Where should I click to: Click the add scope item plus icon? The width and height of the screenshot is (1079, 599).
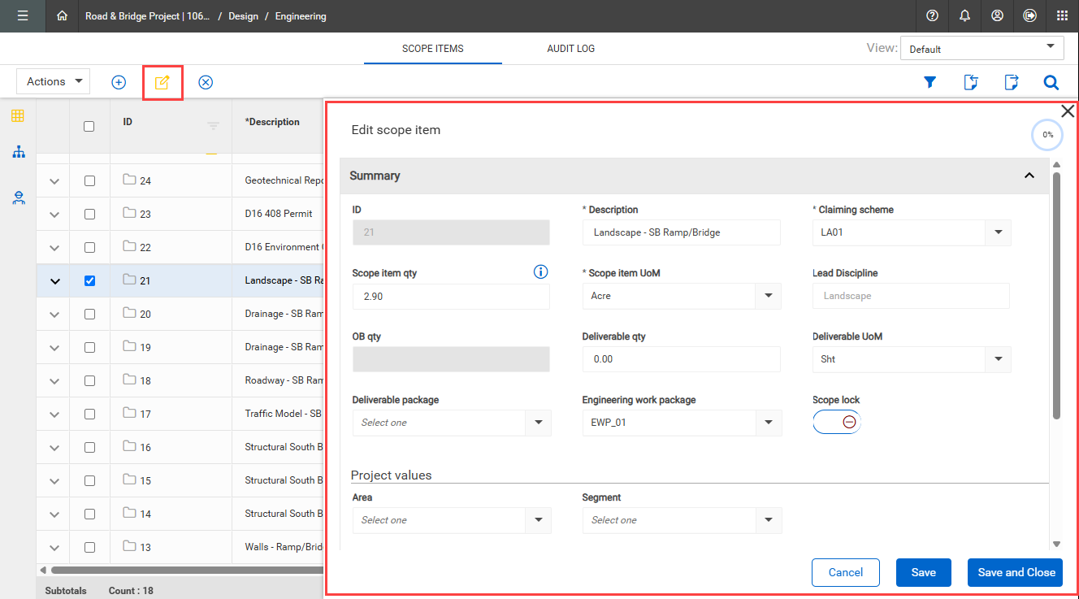pos(119,82)
